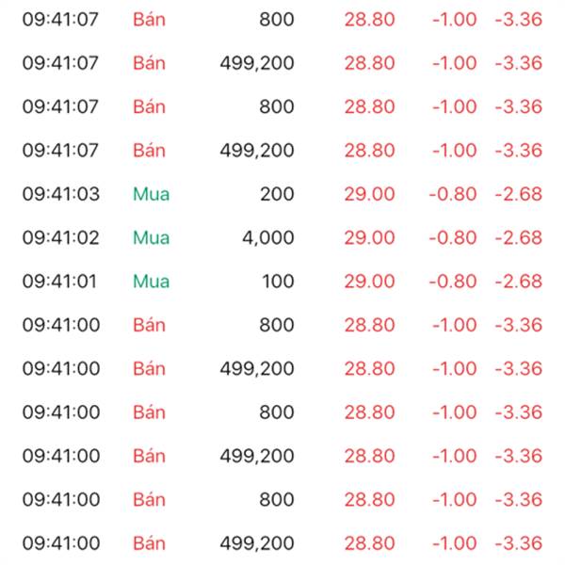This screenshot has height=565, width=565.
Task: Select the Bán label in the first trade row
Action: pyautogui.click(x=149, y=19)
